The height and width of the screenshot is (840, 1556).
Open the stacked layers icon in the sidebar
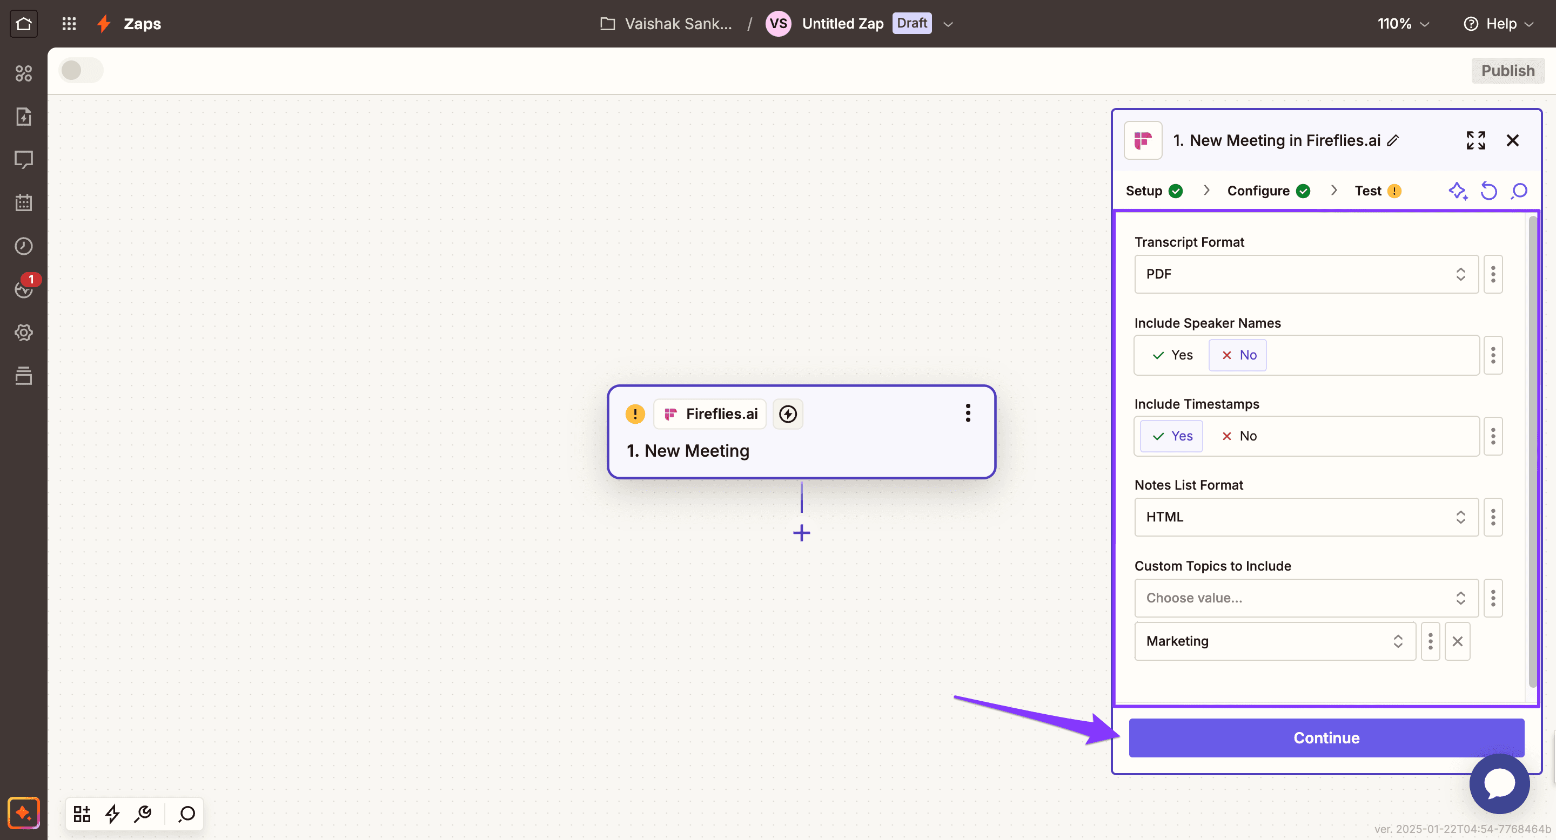tap(24, 375)
